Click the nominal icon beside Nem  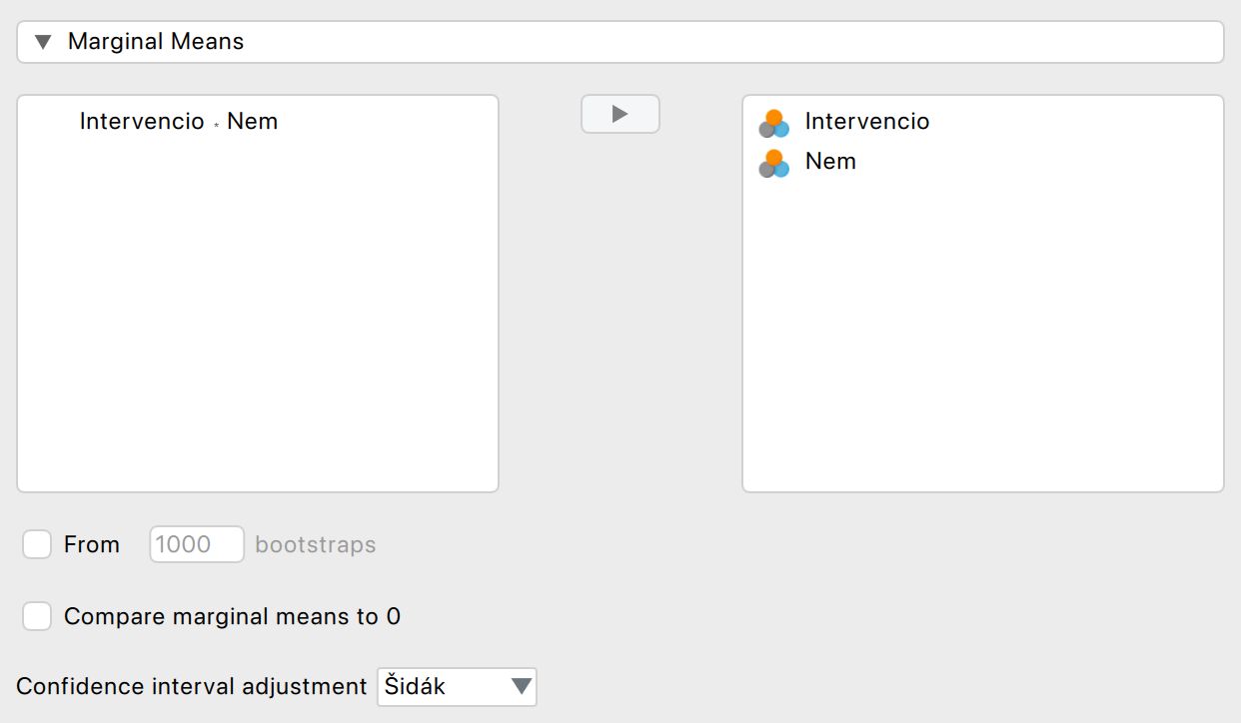coord(773,163)
